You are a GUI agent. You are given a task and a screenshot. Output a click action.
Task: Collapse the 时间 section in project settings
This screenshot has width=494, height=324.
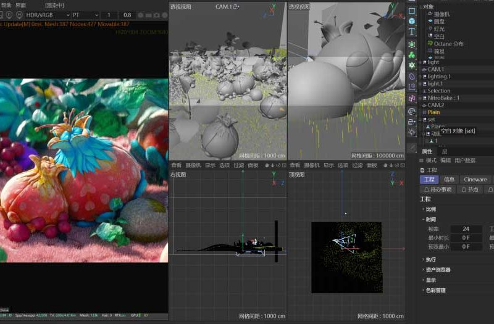[423, 220]
